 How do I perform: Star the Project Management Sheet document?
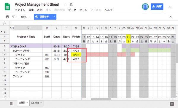[x=65, y=4]
